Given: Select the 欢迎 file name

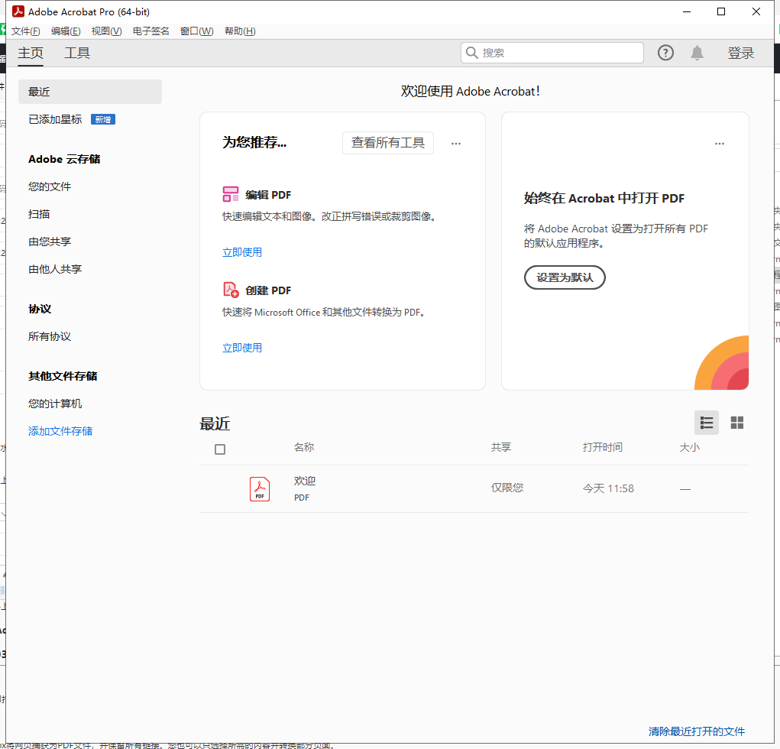Looking at the screenshot, I should click(305, 481).
